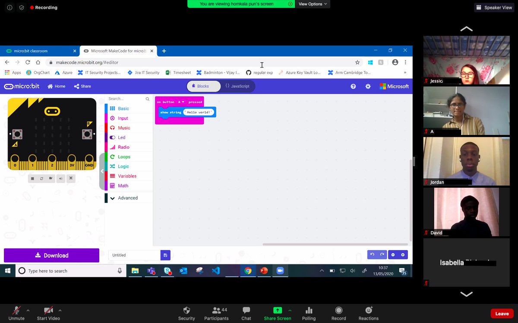Mute the simulator audio
The height and width of the screenshot is (323, 518).
(60, 178)
